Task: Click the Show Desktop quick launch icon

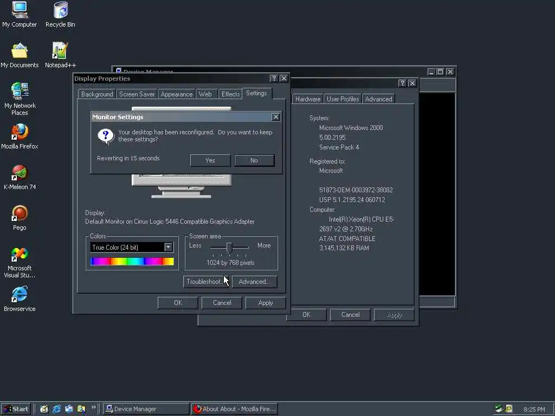Action: point(44,409)
